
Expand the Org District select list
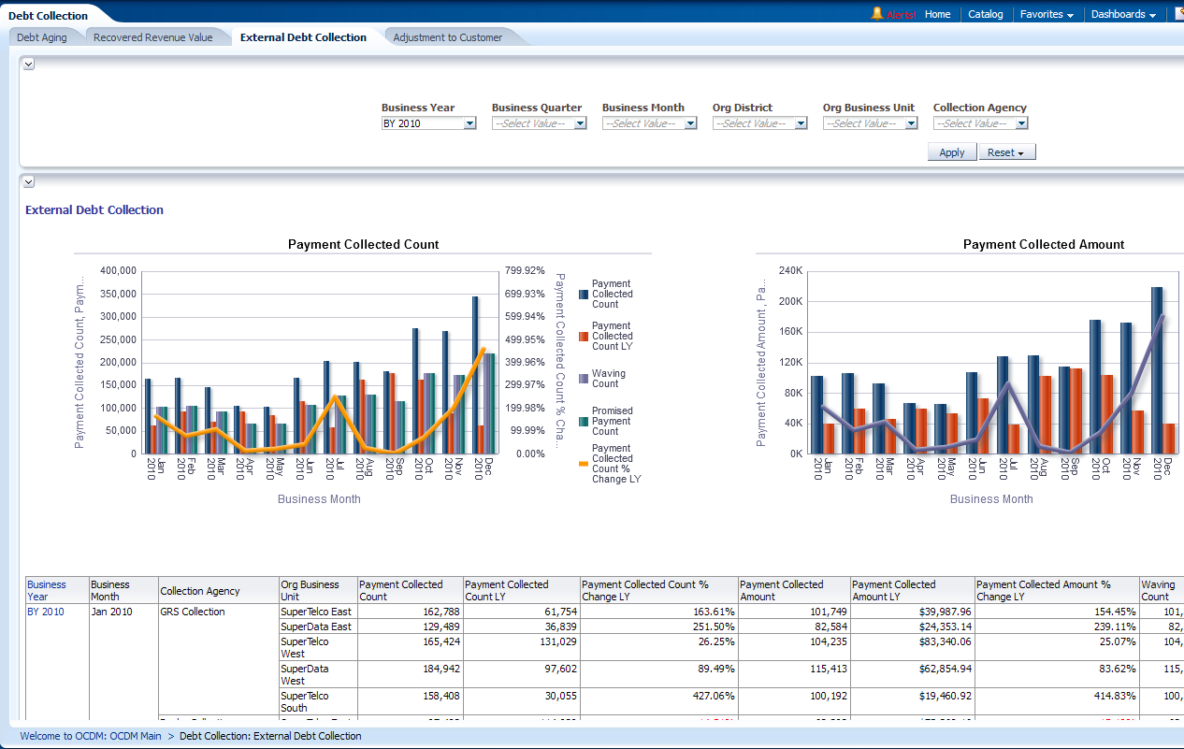coord(801,123)
